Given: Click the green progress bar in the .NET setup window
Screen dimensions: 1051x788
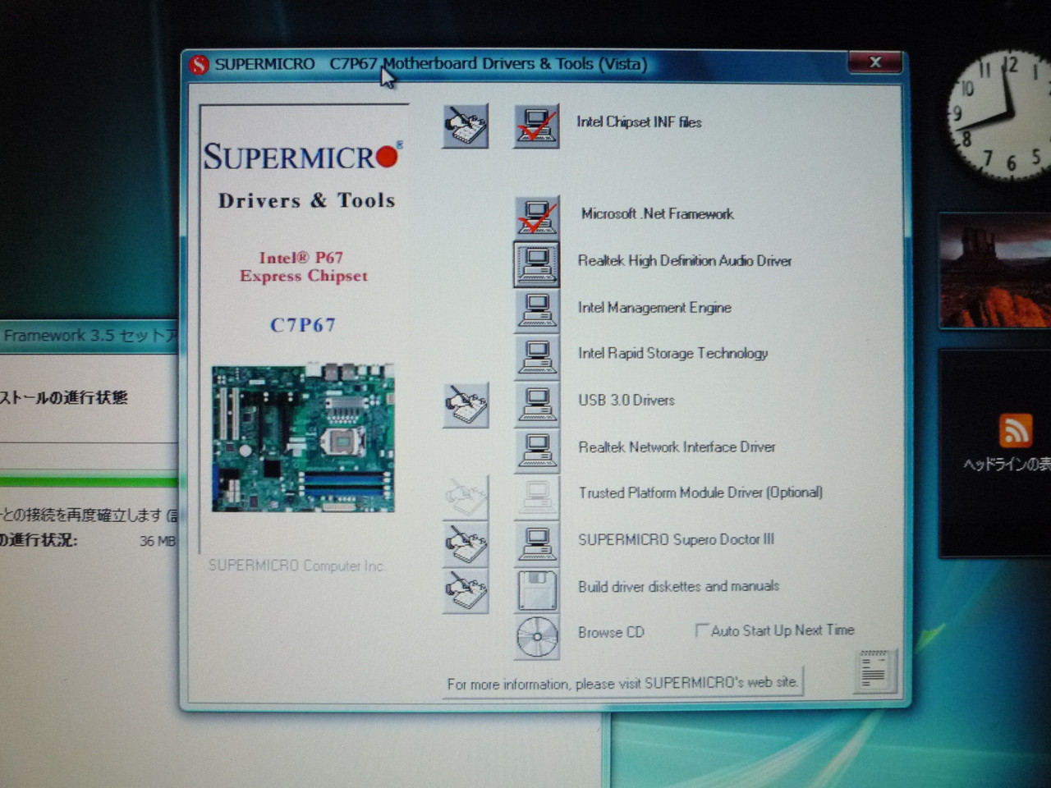Looking at the screenshot, I should [x=89, y=481].
